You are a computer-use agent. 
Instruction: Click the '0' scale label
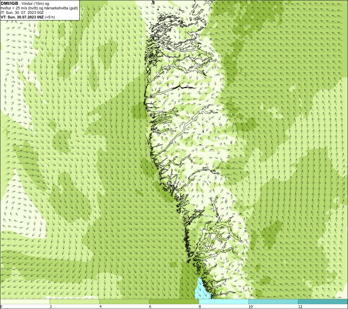(x=1, y=307)
